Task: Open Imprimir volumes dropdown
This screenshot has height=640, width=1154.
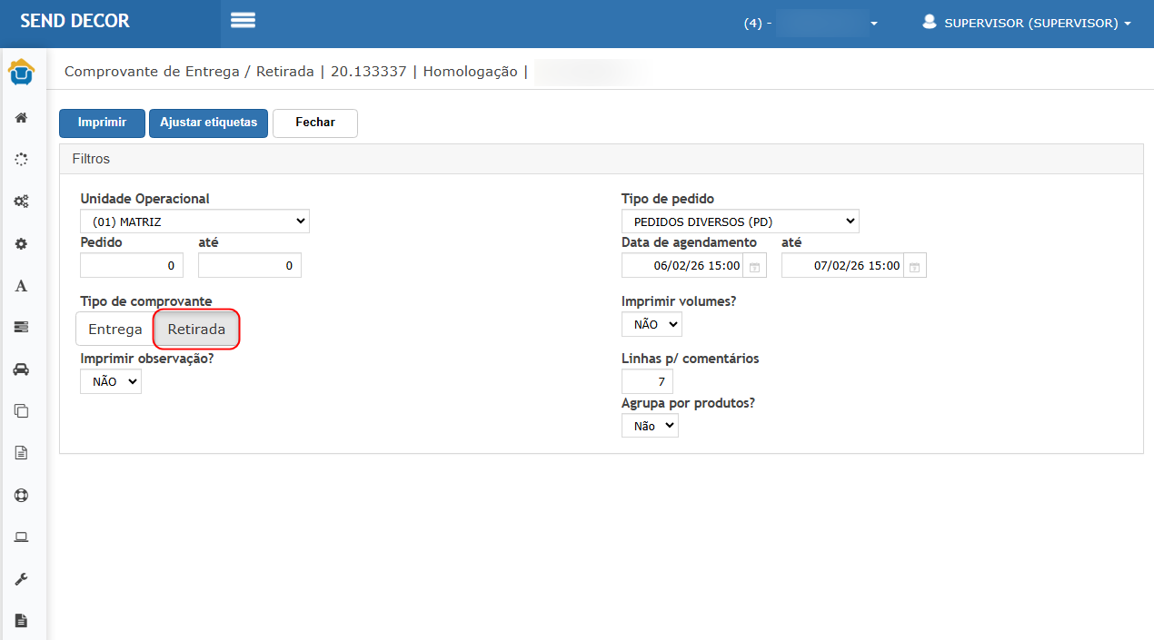Action: pos(652,324)
